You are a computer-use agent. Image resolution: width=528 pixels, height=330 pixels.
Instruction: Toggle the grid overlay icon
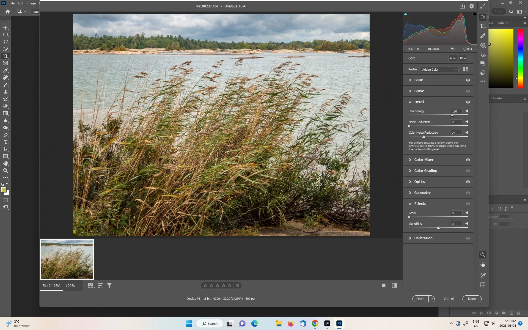(483, 285)
